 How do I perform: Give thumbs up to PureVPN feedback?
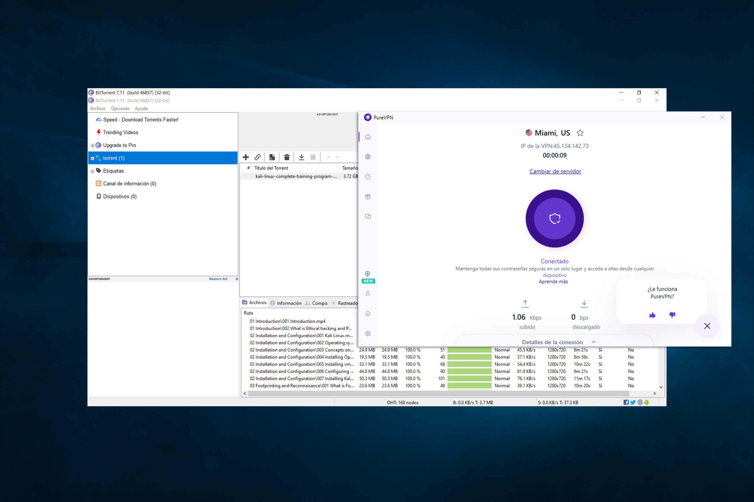[652, 315]
